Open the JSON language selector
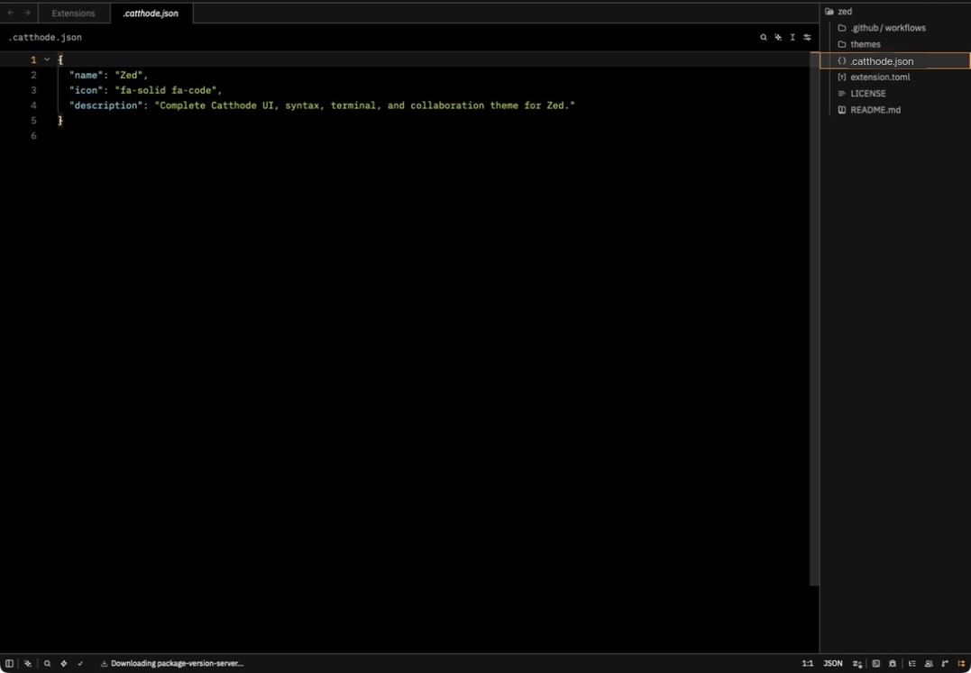Viewport: 971px width, 673px height. [x=833, y=663]
